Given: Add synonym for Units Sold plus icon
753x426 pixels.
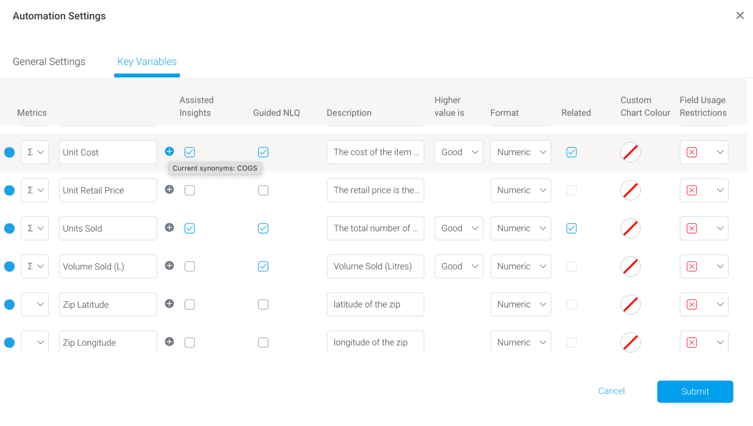Looking at the screenshot, I should click(170, 228).
